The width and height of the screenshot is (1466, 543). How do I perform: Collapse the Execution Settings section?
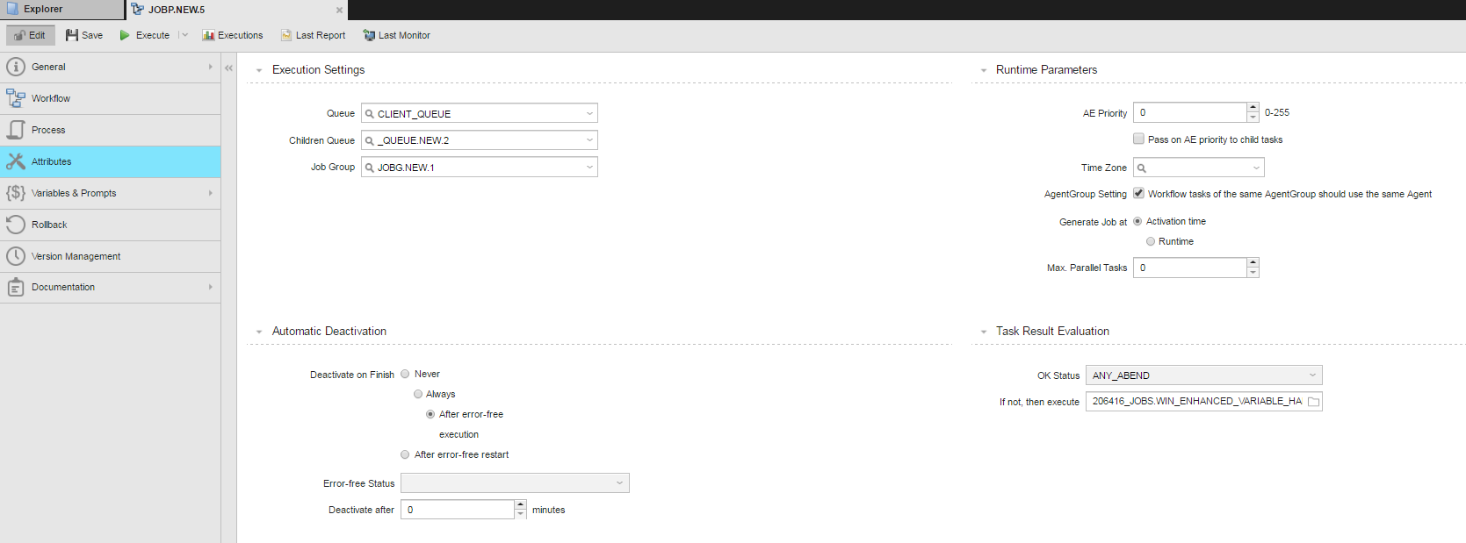(259, 70)
